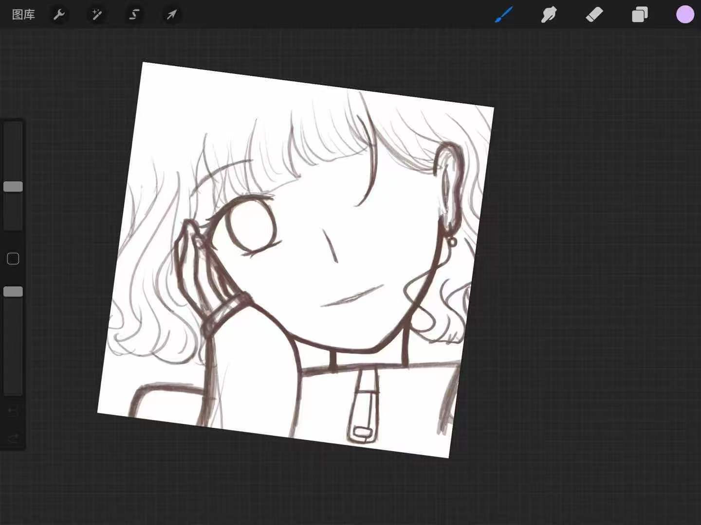
Task: Tap the earring on the character's ear
Action: 452,241
